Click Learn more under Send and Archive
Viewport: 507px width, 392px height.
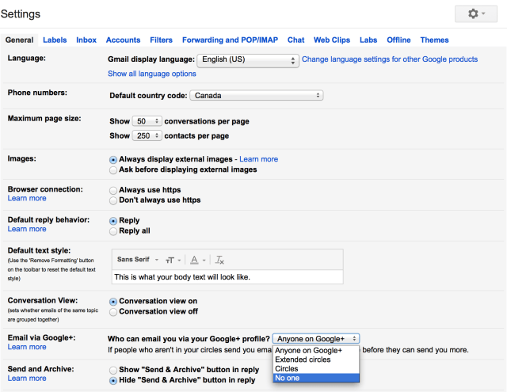(27, 378)
